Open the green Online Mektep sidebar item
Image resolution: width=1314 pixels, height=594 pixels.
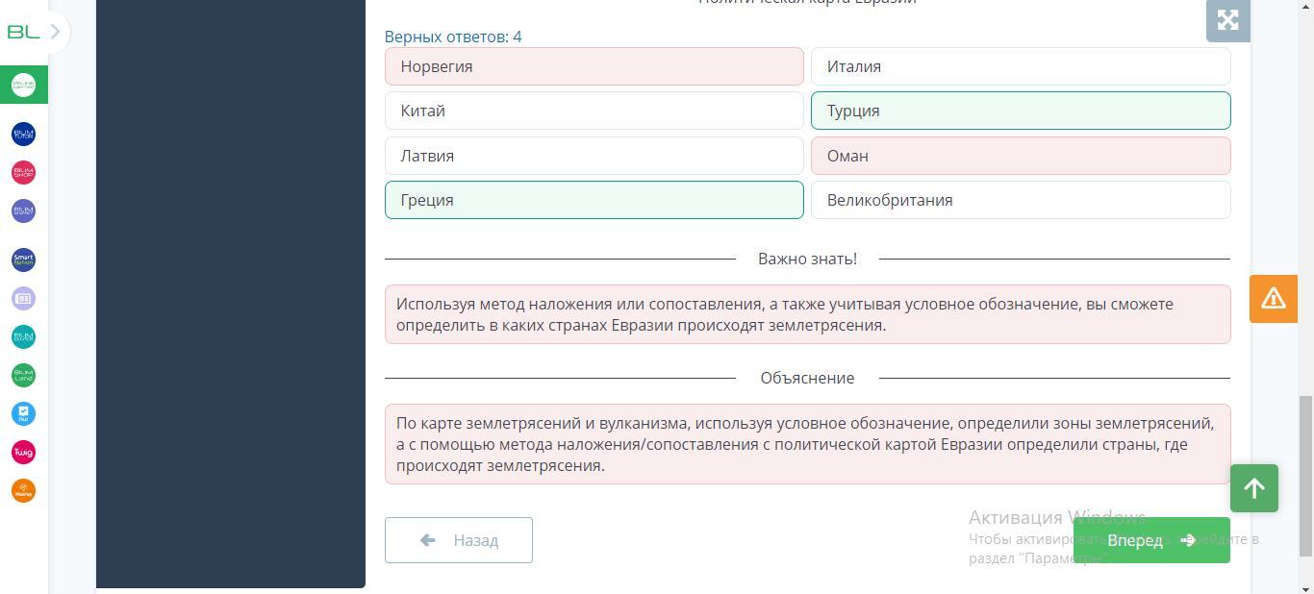[23, 86]
